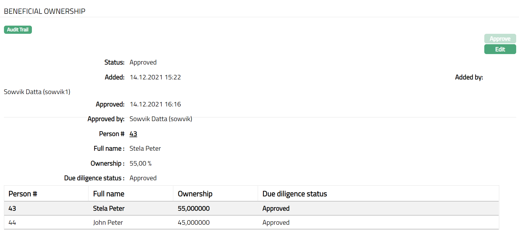Click person number 44 in table
This screenshot has width=519, height=234.
click(12, 222)
